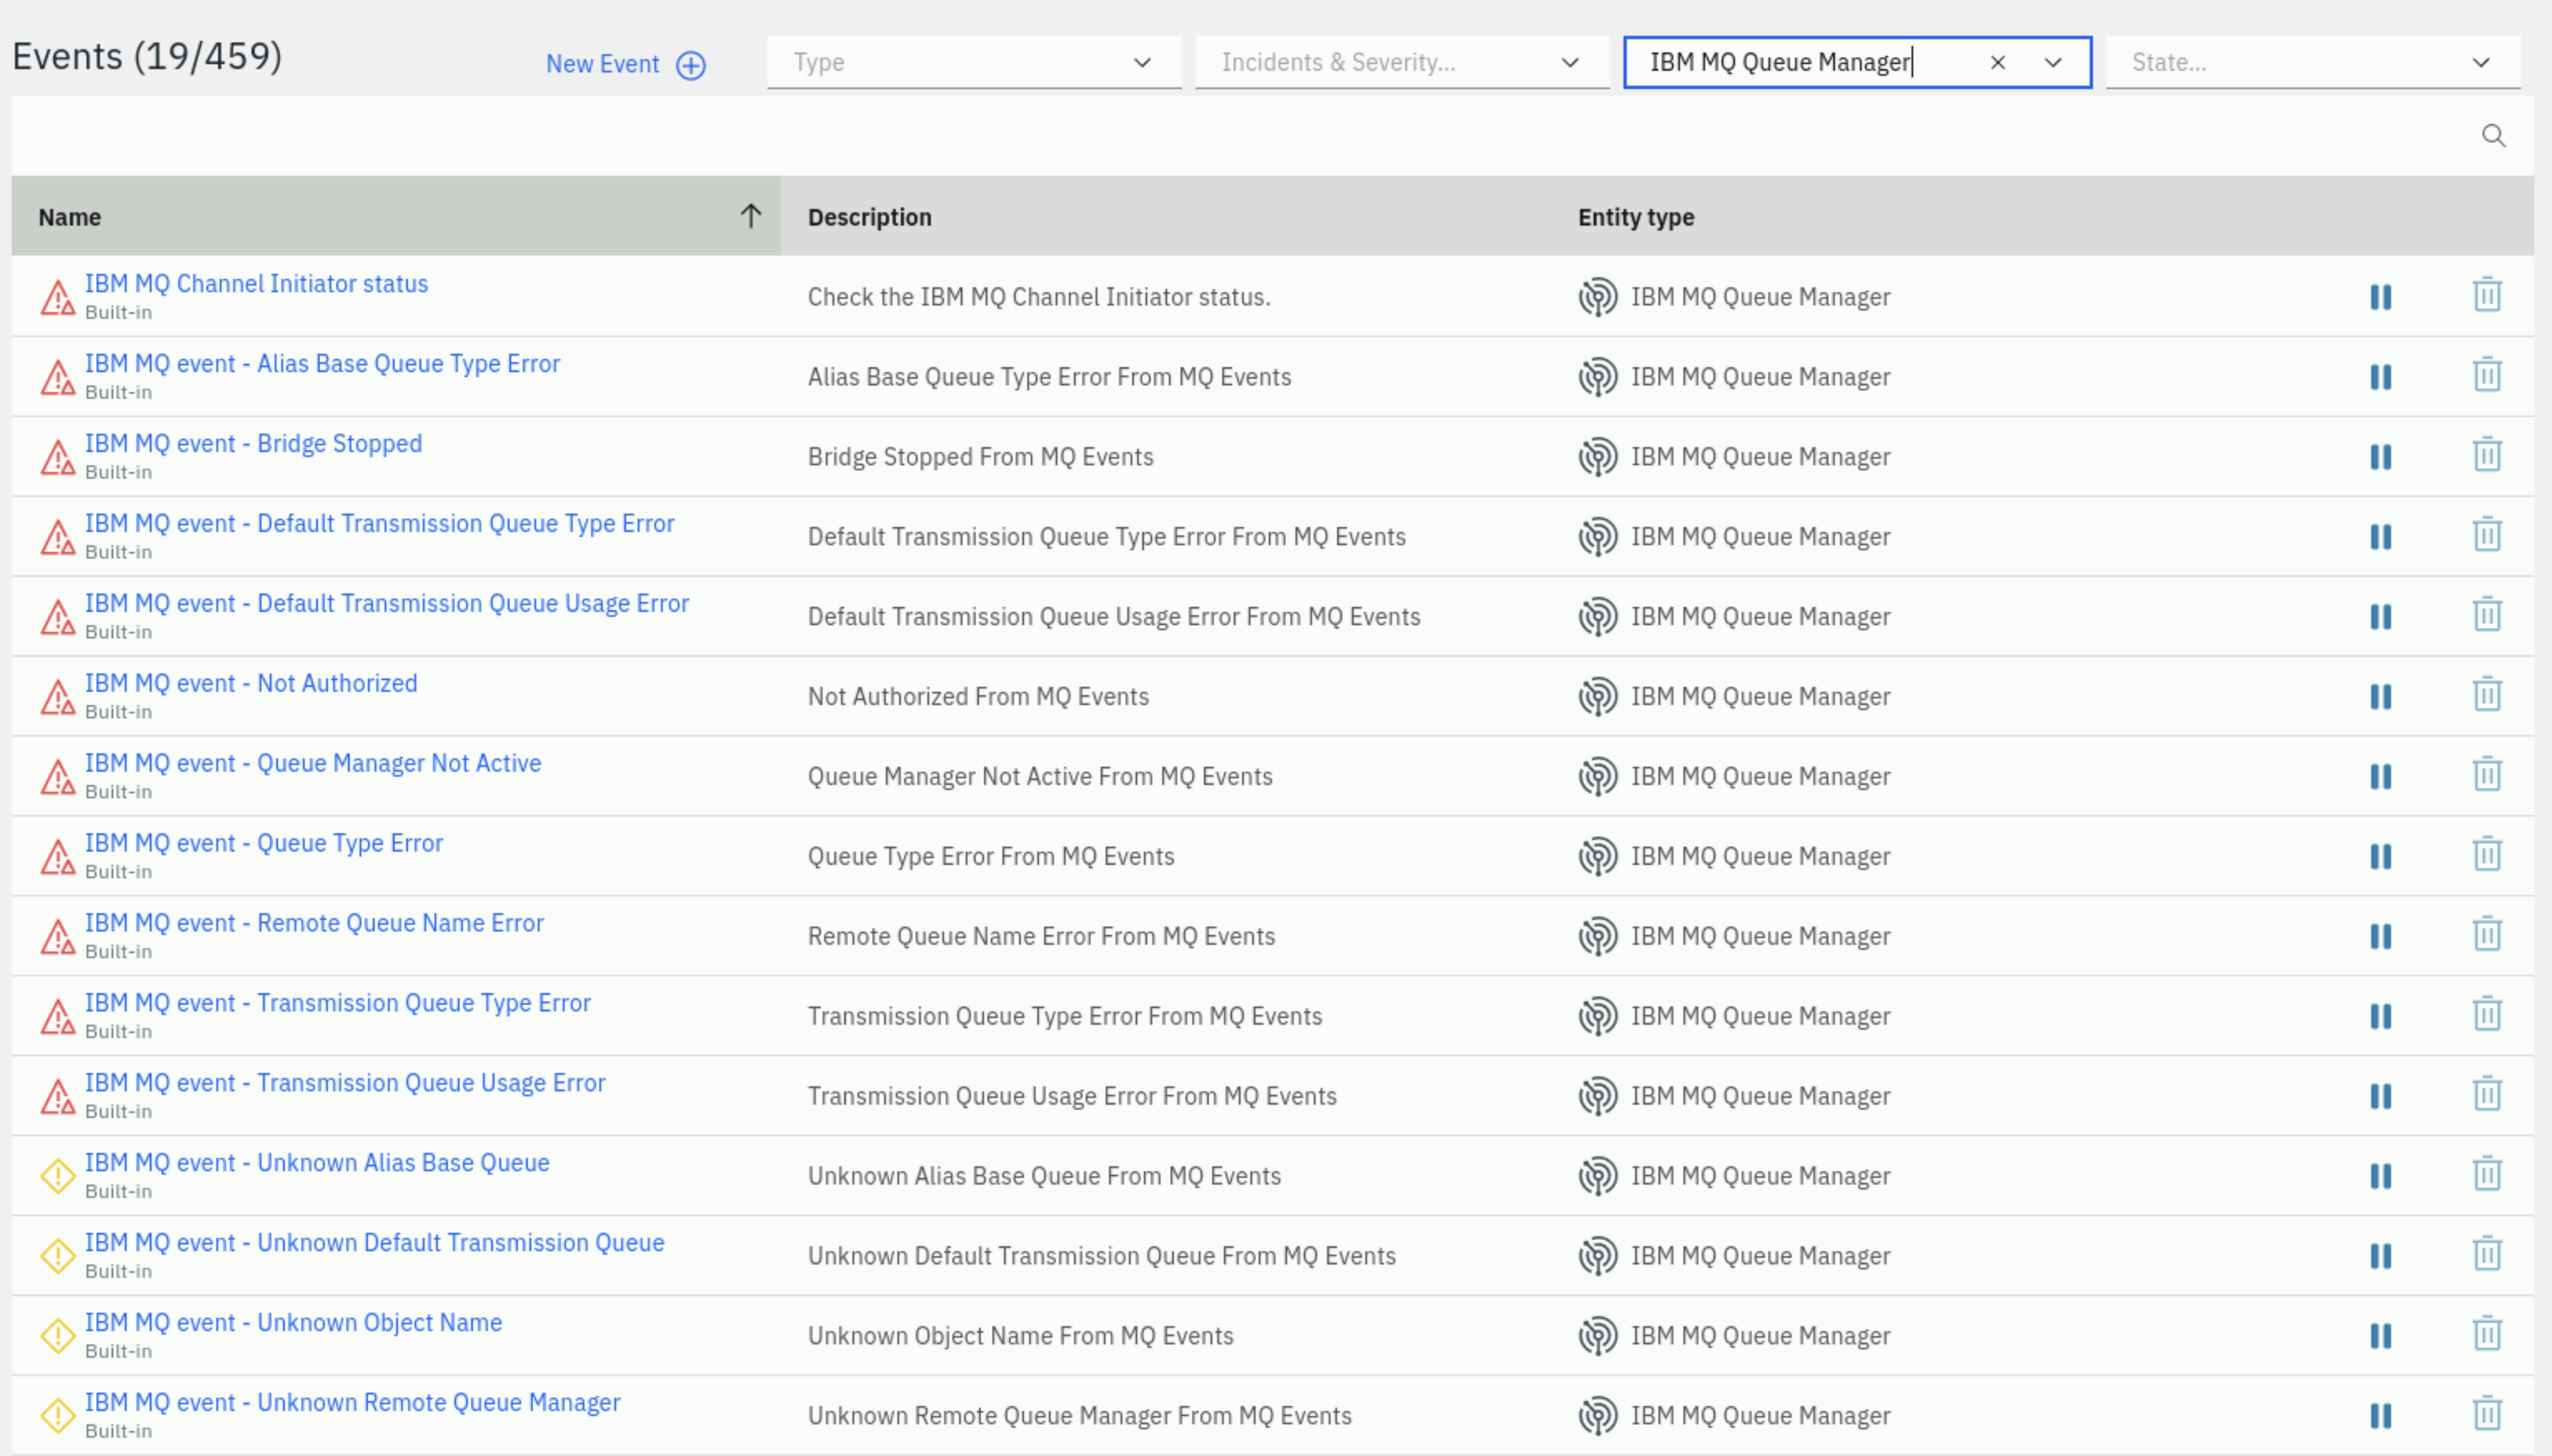Click critical icon of Queue Manager Not Active
The image size is (2552, 1456).
[x=58, y=777]
